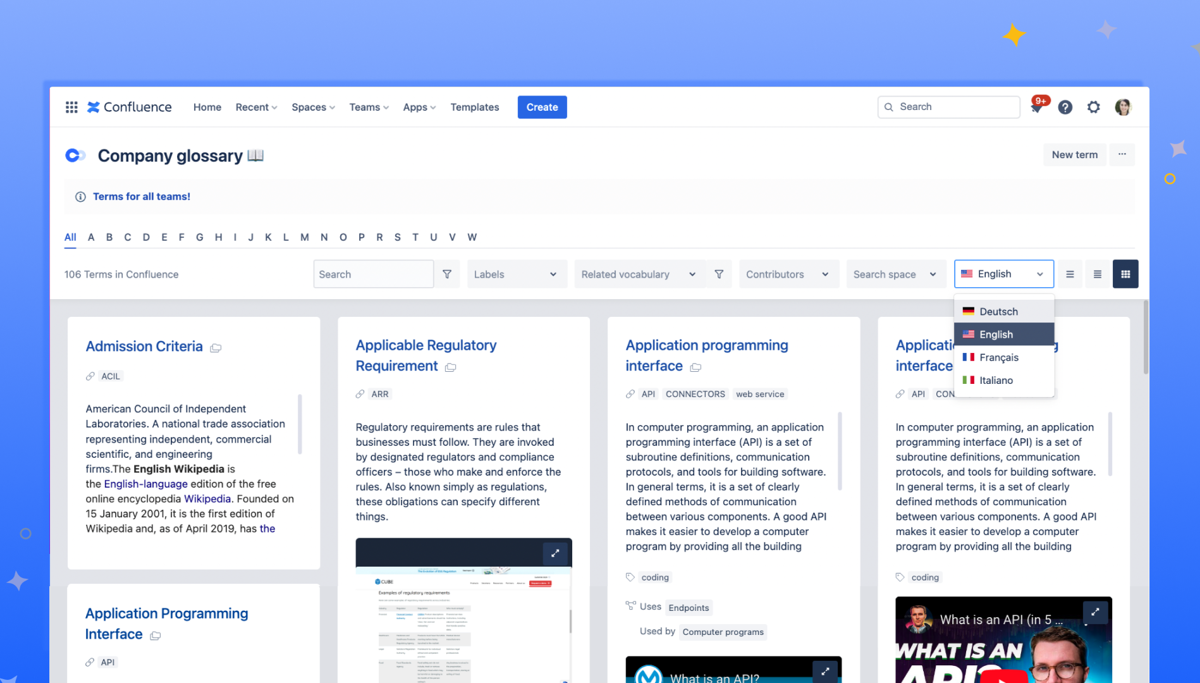
Task: Click the page icon next to Application programming interface
Action: pyautogui.click(x=695, y=367)
